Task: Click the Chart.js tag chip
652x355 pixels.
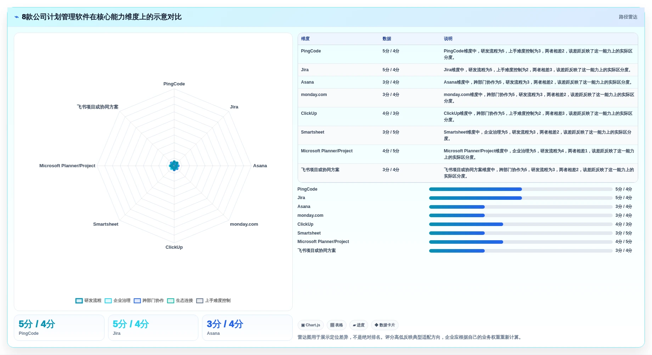Action: (311, 325)
